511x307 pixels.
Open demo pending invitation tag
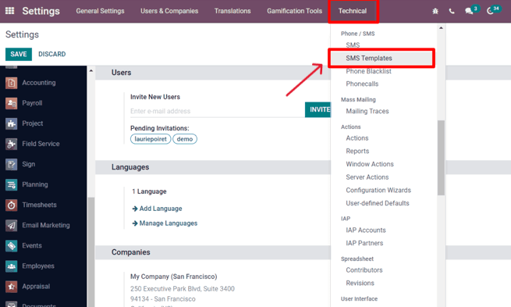185,139
